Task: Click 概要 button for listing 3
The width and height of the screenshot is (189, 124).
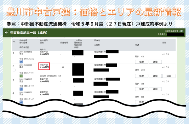Action: [141, 89]
